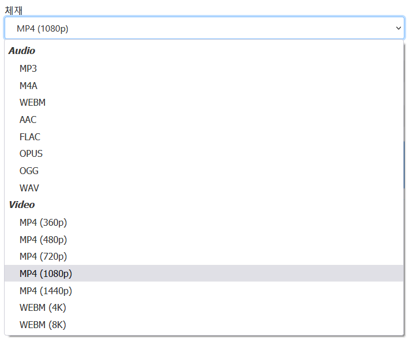409x339 pixels.
Task: Select FLAC audio format
Action: 204,137
